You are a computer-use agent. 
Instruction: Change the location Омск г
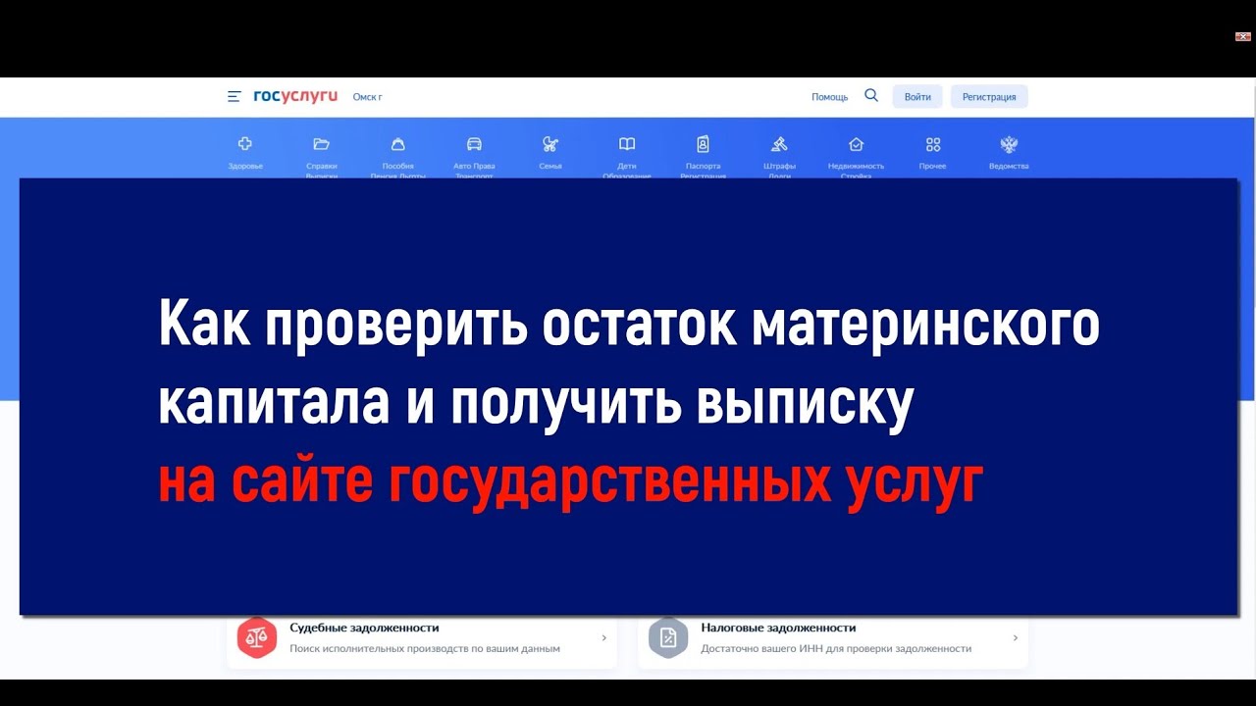pyautogui.click(x=367, y=97)
